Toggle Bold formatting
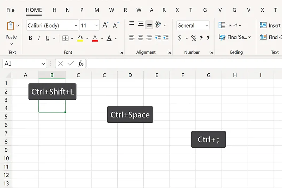282x188 pixels. (30, 38)
